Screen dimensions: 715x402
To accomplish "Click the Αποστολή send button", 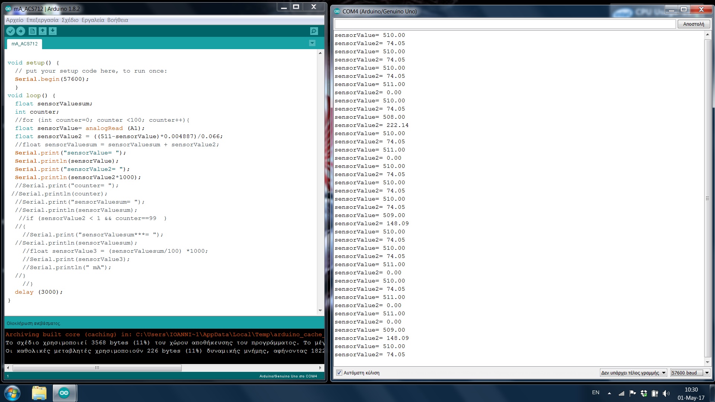I will (x=693, y=24).
